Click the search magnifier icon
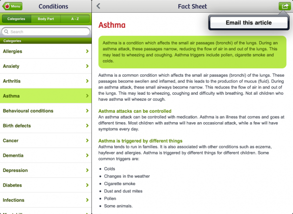Screen dimensions: 293x214 6,32
